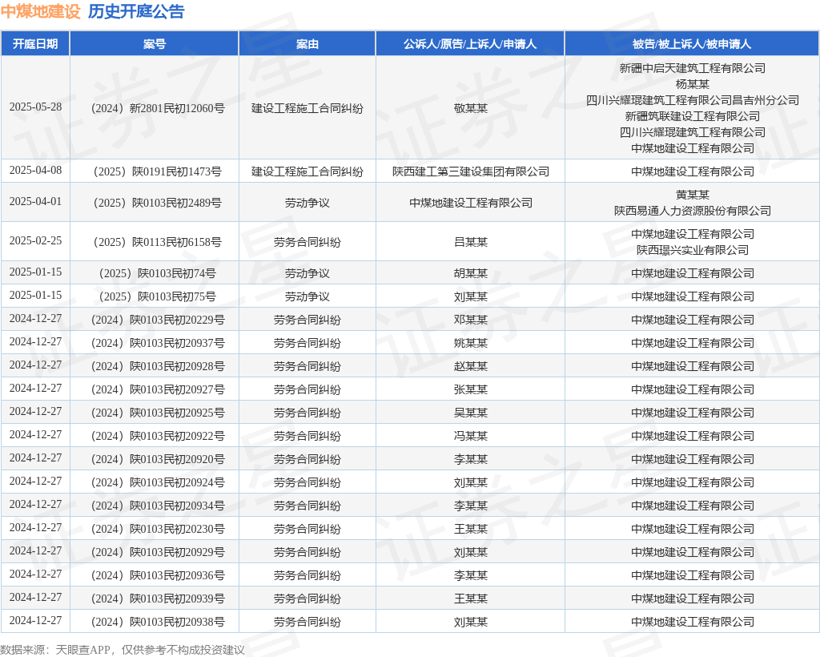Image resolution: width=820 pixels, height=657 pixels.
Task: Click the 历史开庭公告 heading
Action: (136, 11)
